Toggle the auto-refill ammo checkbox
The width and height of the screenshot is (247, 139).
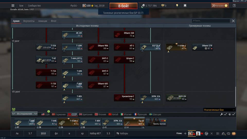coord(233,114)
